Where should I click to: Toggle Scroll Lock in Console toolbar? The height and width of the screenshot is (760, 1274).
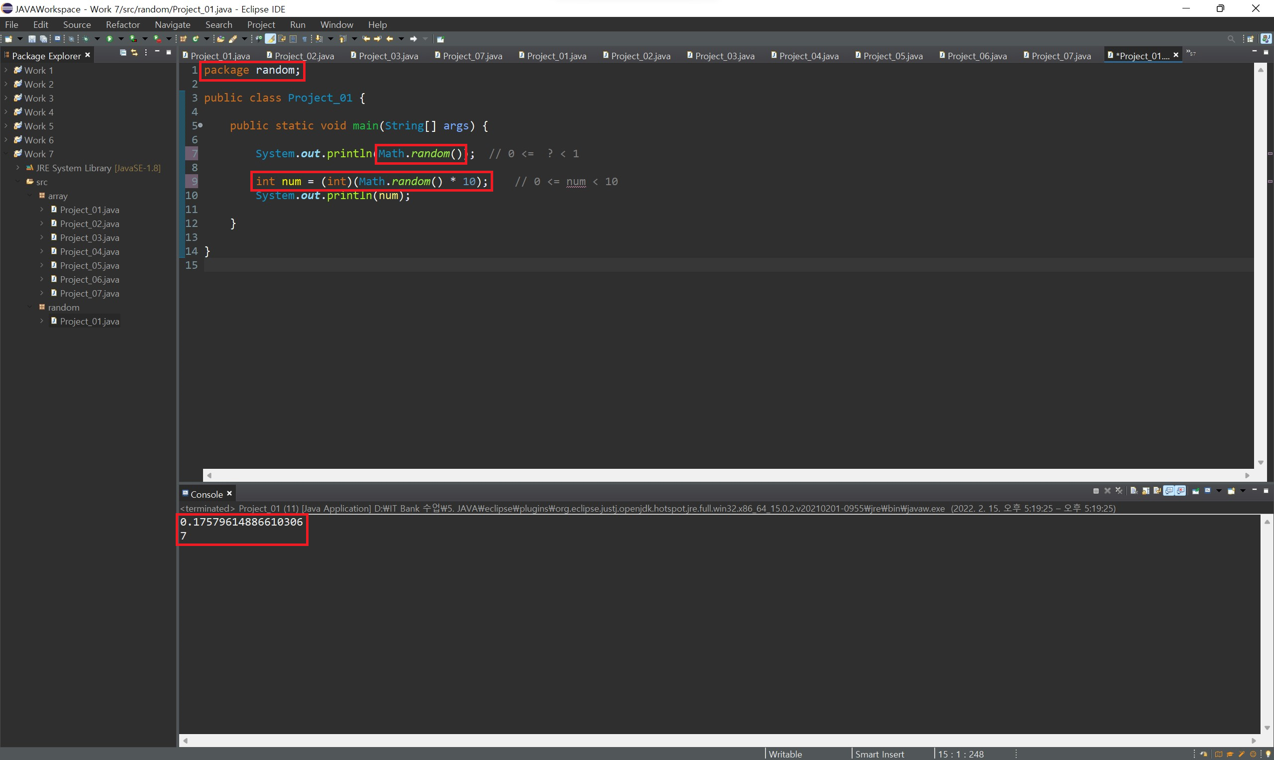1146,491
